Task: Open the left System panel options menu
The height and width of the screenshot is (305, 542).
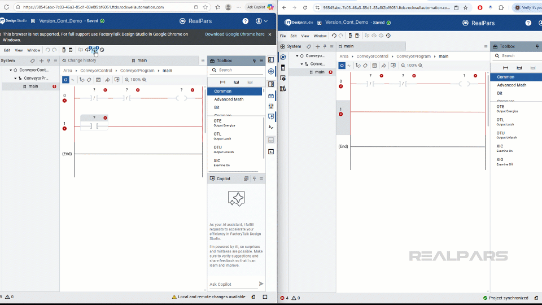Action: (55, 61)
